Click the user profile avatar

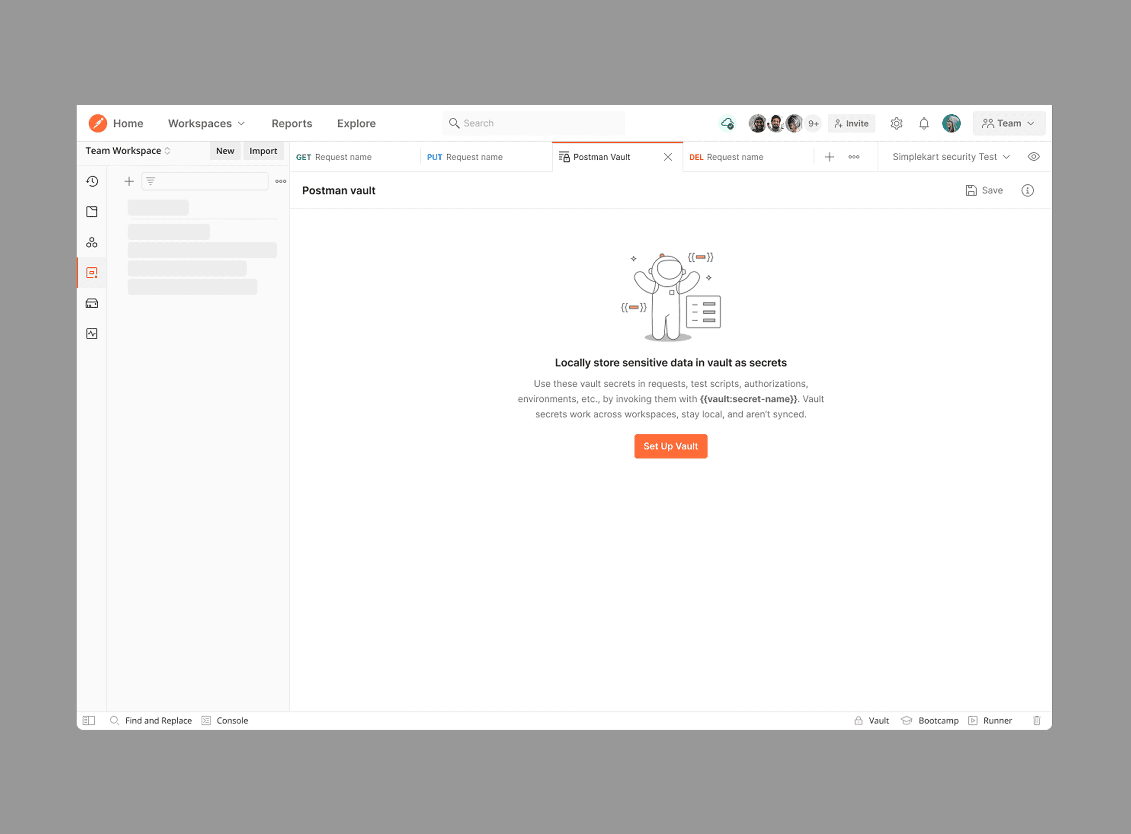(x=951, y=123)
